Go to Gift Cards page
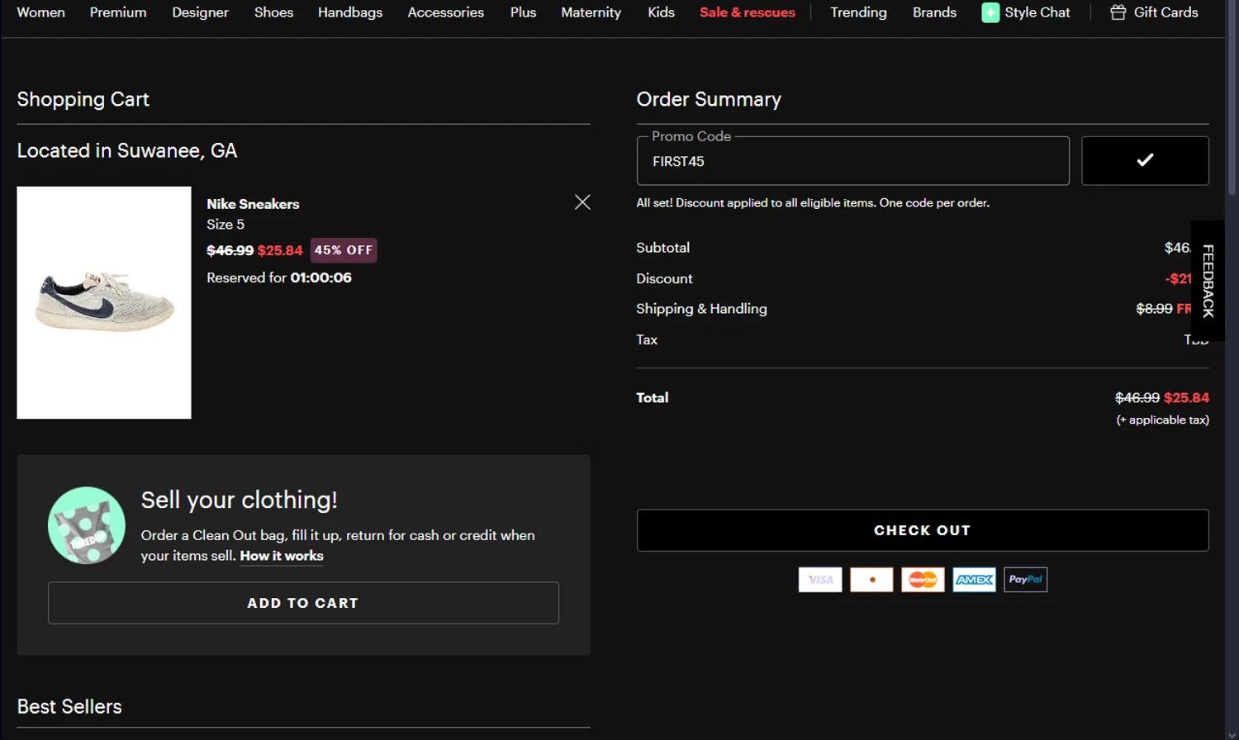 pyautogui.click(x=1154, y=12)
